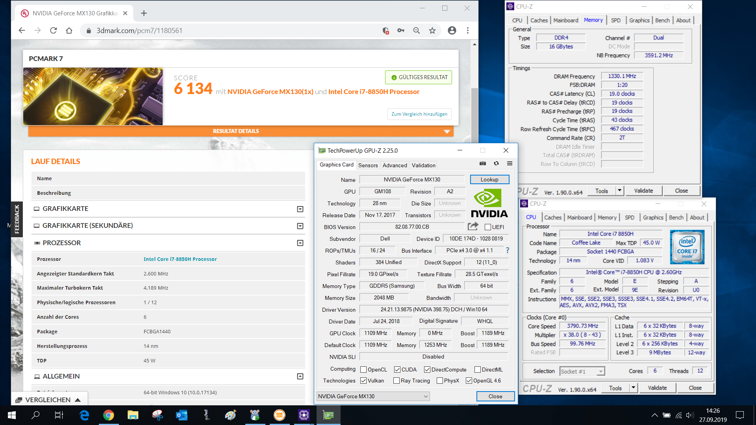
Task: Click password key icon in address bar
Action: (x=401, y=30)
